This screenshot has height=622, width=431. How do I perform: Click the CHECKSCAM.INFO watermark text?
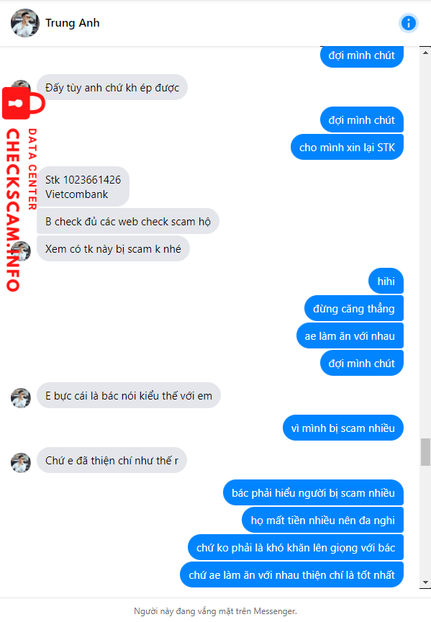13,209
